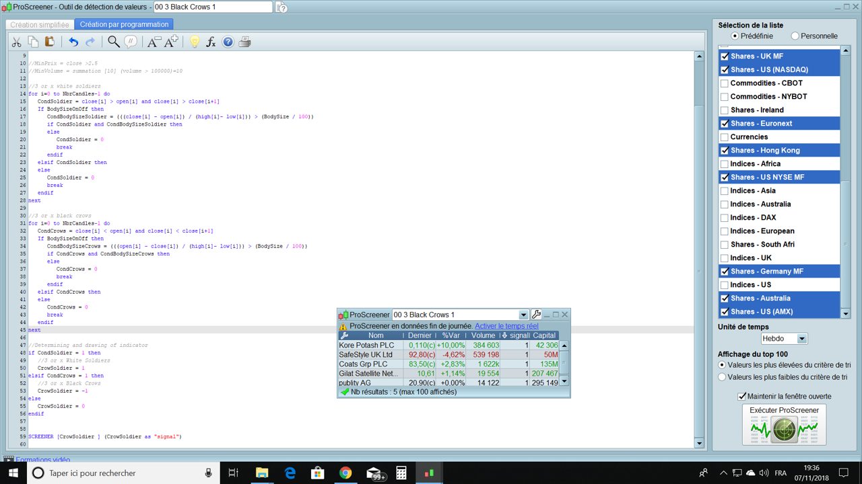The width and height of the screenshot is (862, 484).
Task: Expand the Hebdo time unit dropdown
Action: pyautogui.click(x=801, y=339)
